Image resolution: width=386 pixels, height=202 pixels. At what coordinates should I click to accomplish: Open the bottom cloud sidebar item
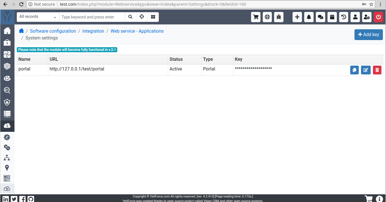tap(7, 188)
